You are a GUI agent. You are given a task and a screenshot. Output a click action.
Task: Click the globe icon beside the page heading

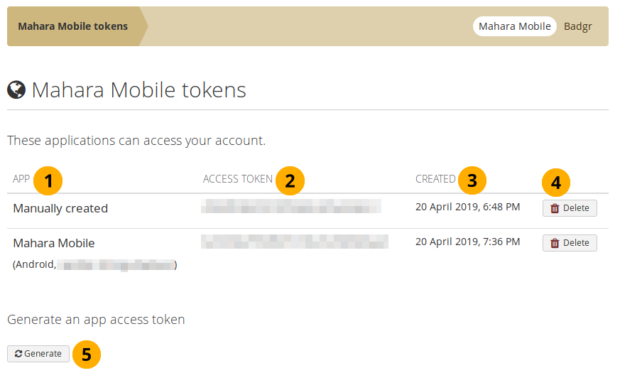16,90
